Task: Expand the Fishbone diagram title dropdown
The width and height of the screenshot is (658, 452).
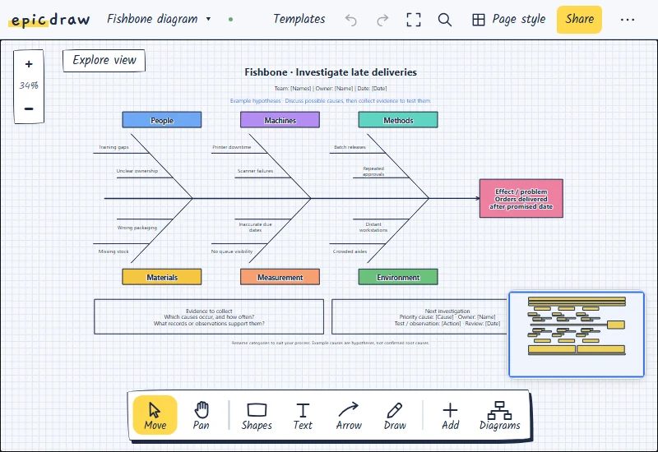Action: tap(209, 19)
